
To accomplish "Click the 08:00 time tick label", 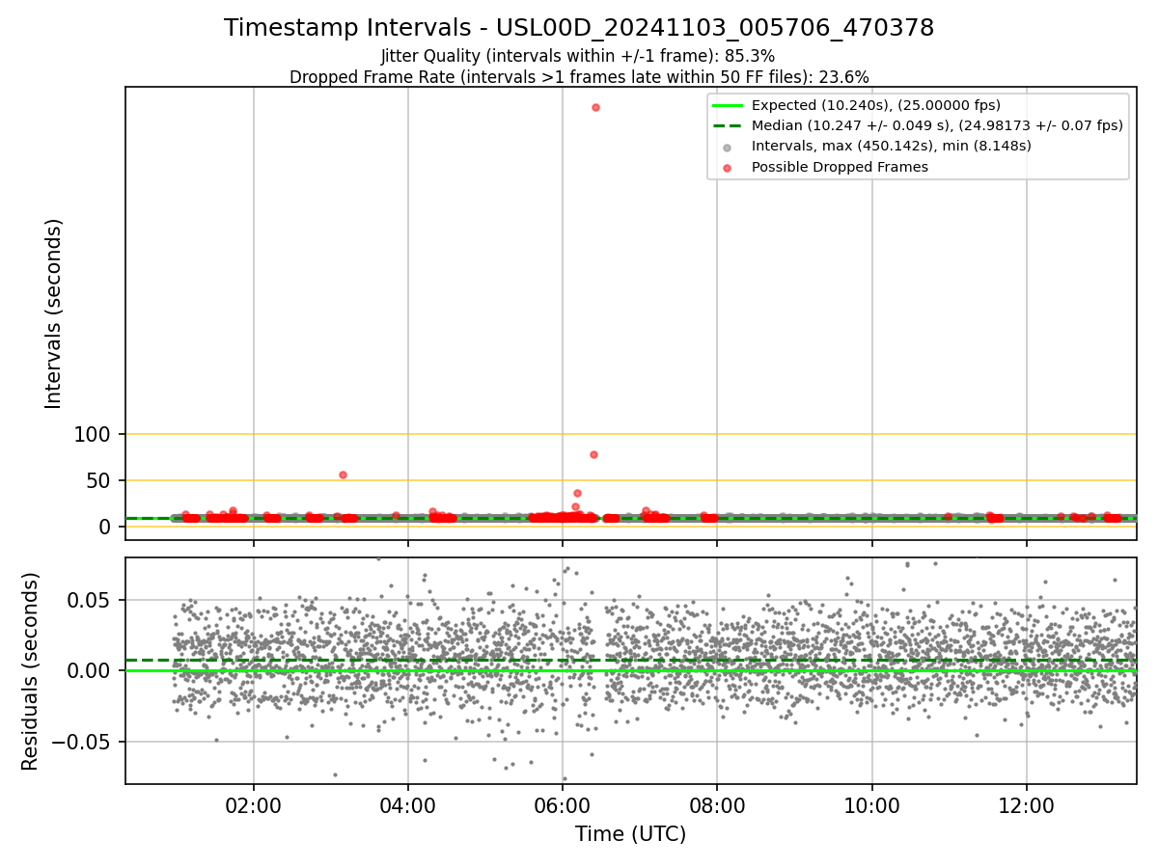I will (x=717, y=804).
